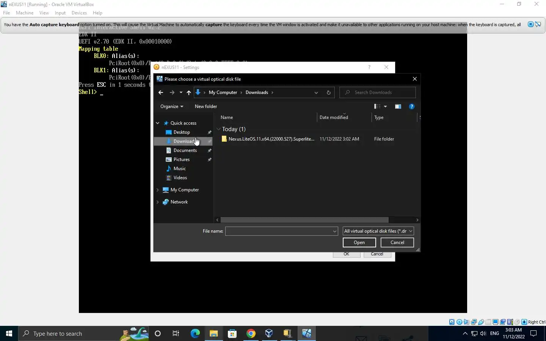Collapse the Quick access tree node

(158, 123)
